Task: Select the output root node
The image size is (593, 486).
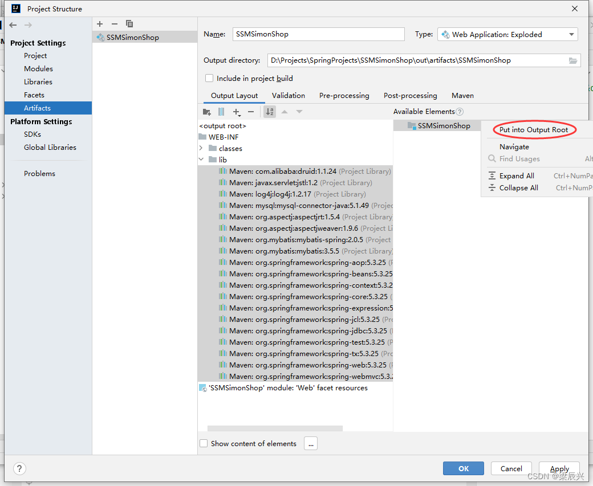Action: click(222, 126)
